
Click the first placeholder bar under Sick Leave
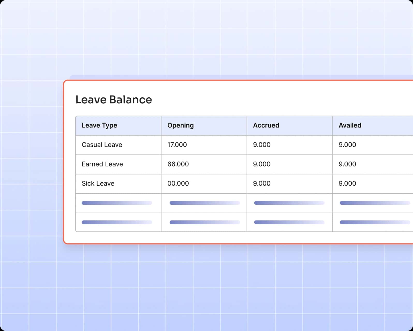tap(117, 203)
